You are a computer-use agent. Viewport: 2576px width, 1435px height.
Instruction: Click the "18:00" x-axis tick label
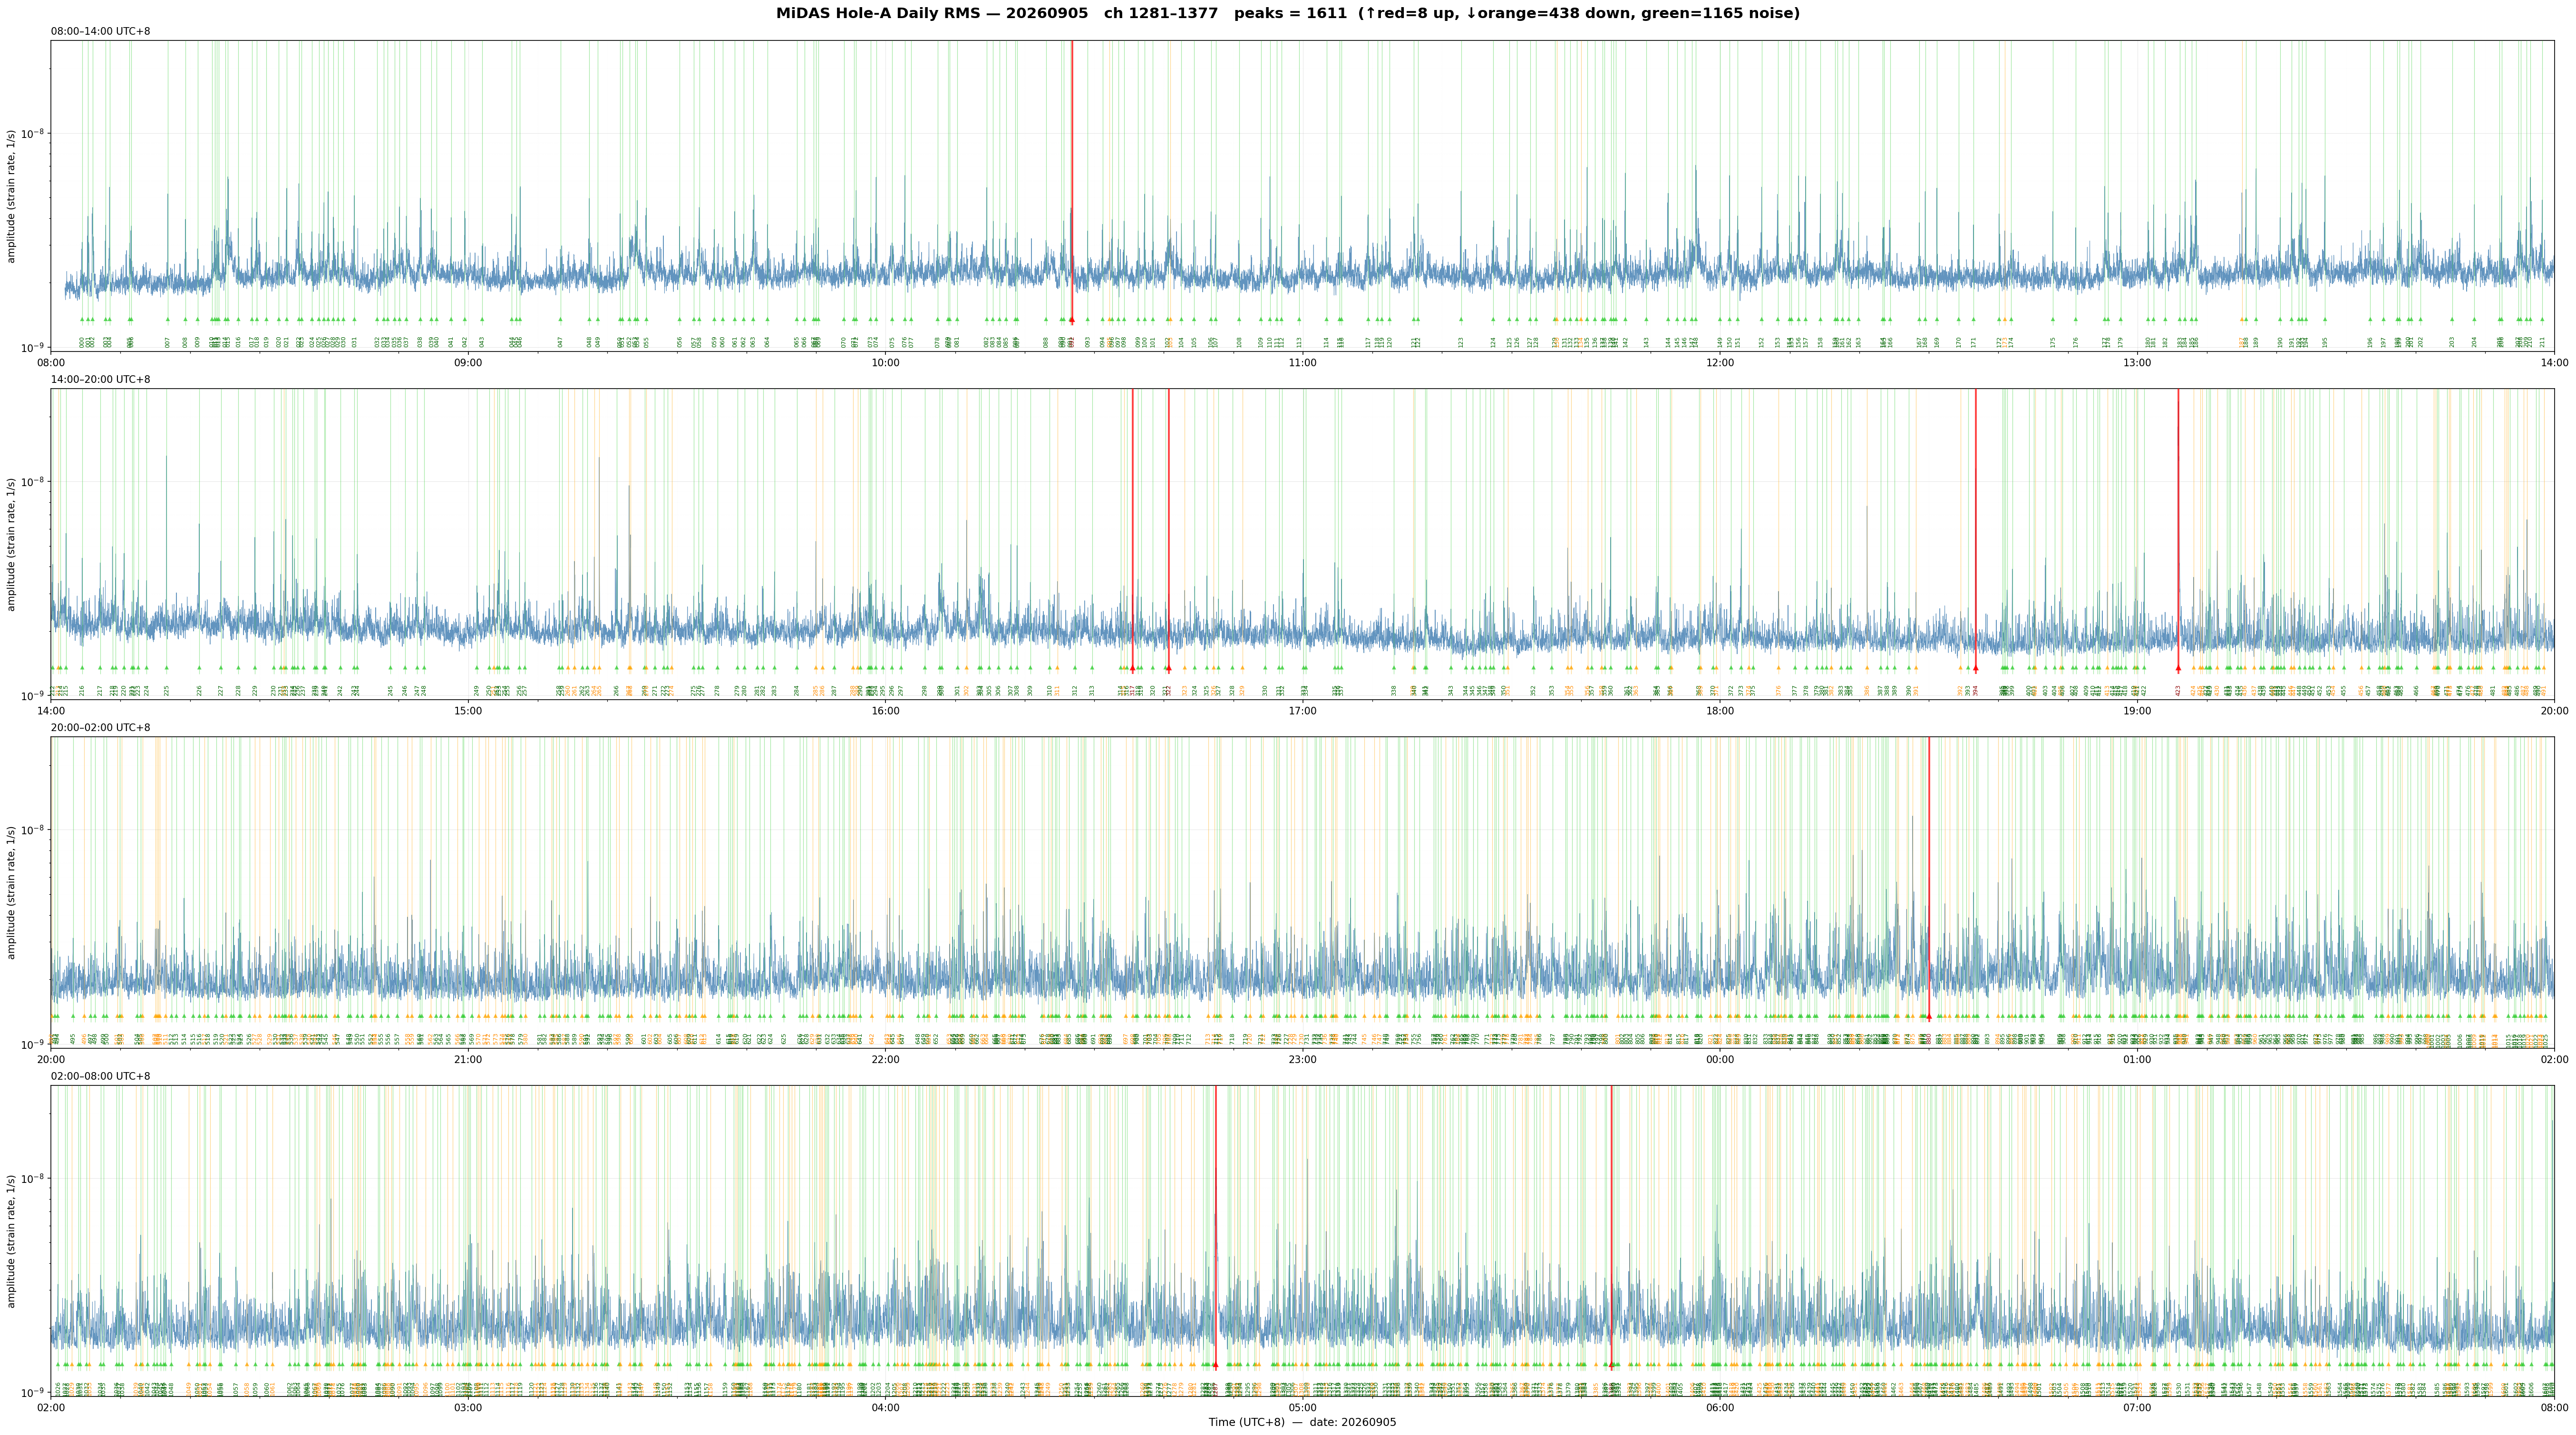[x=1720, y=710]
